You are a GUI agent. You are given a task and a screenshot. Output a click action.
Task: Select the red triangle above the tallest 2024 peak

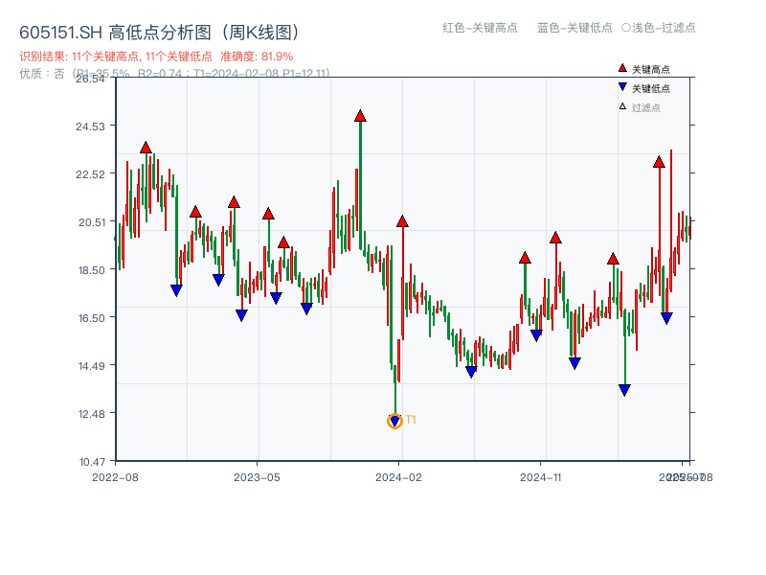tap(361, 116)
